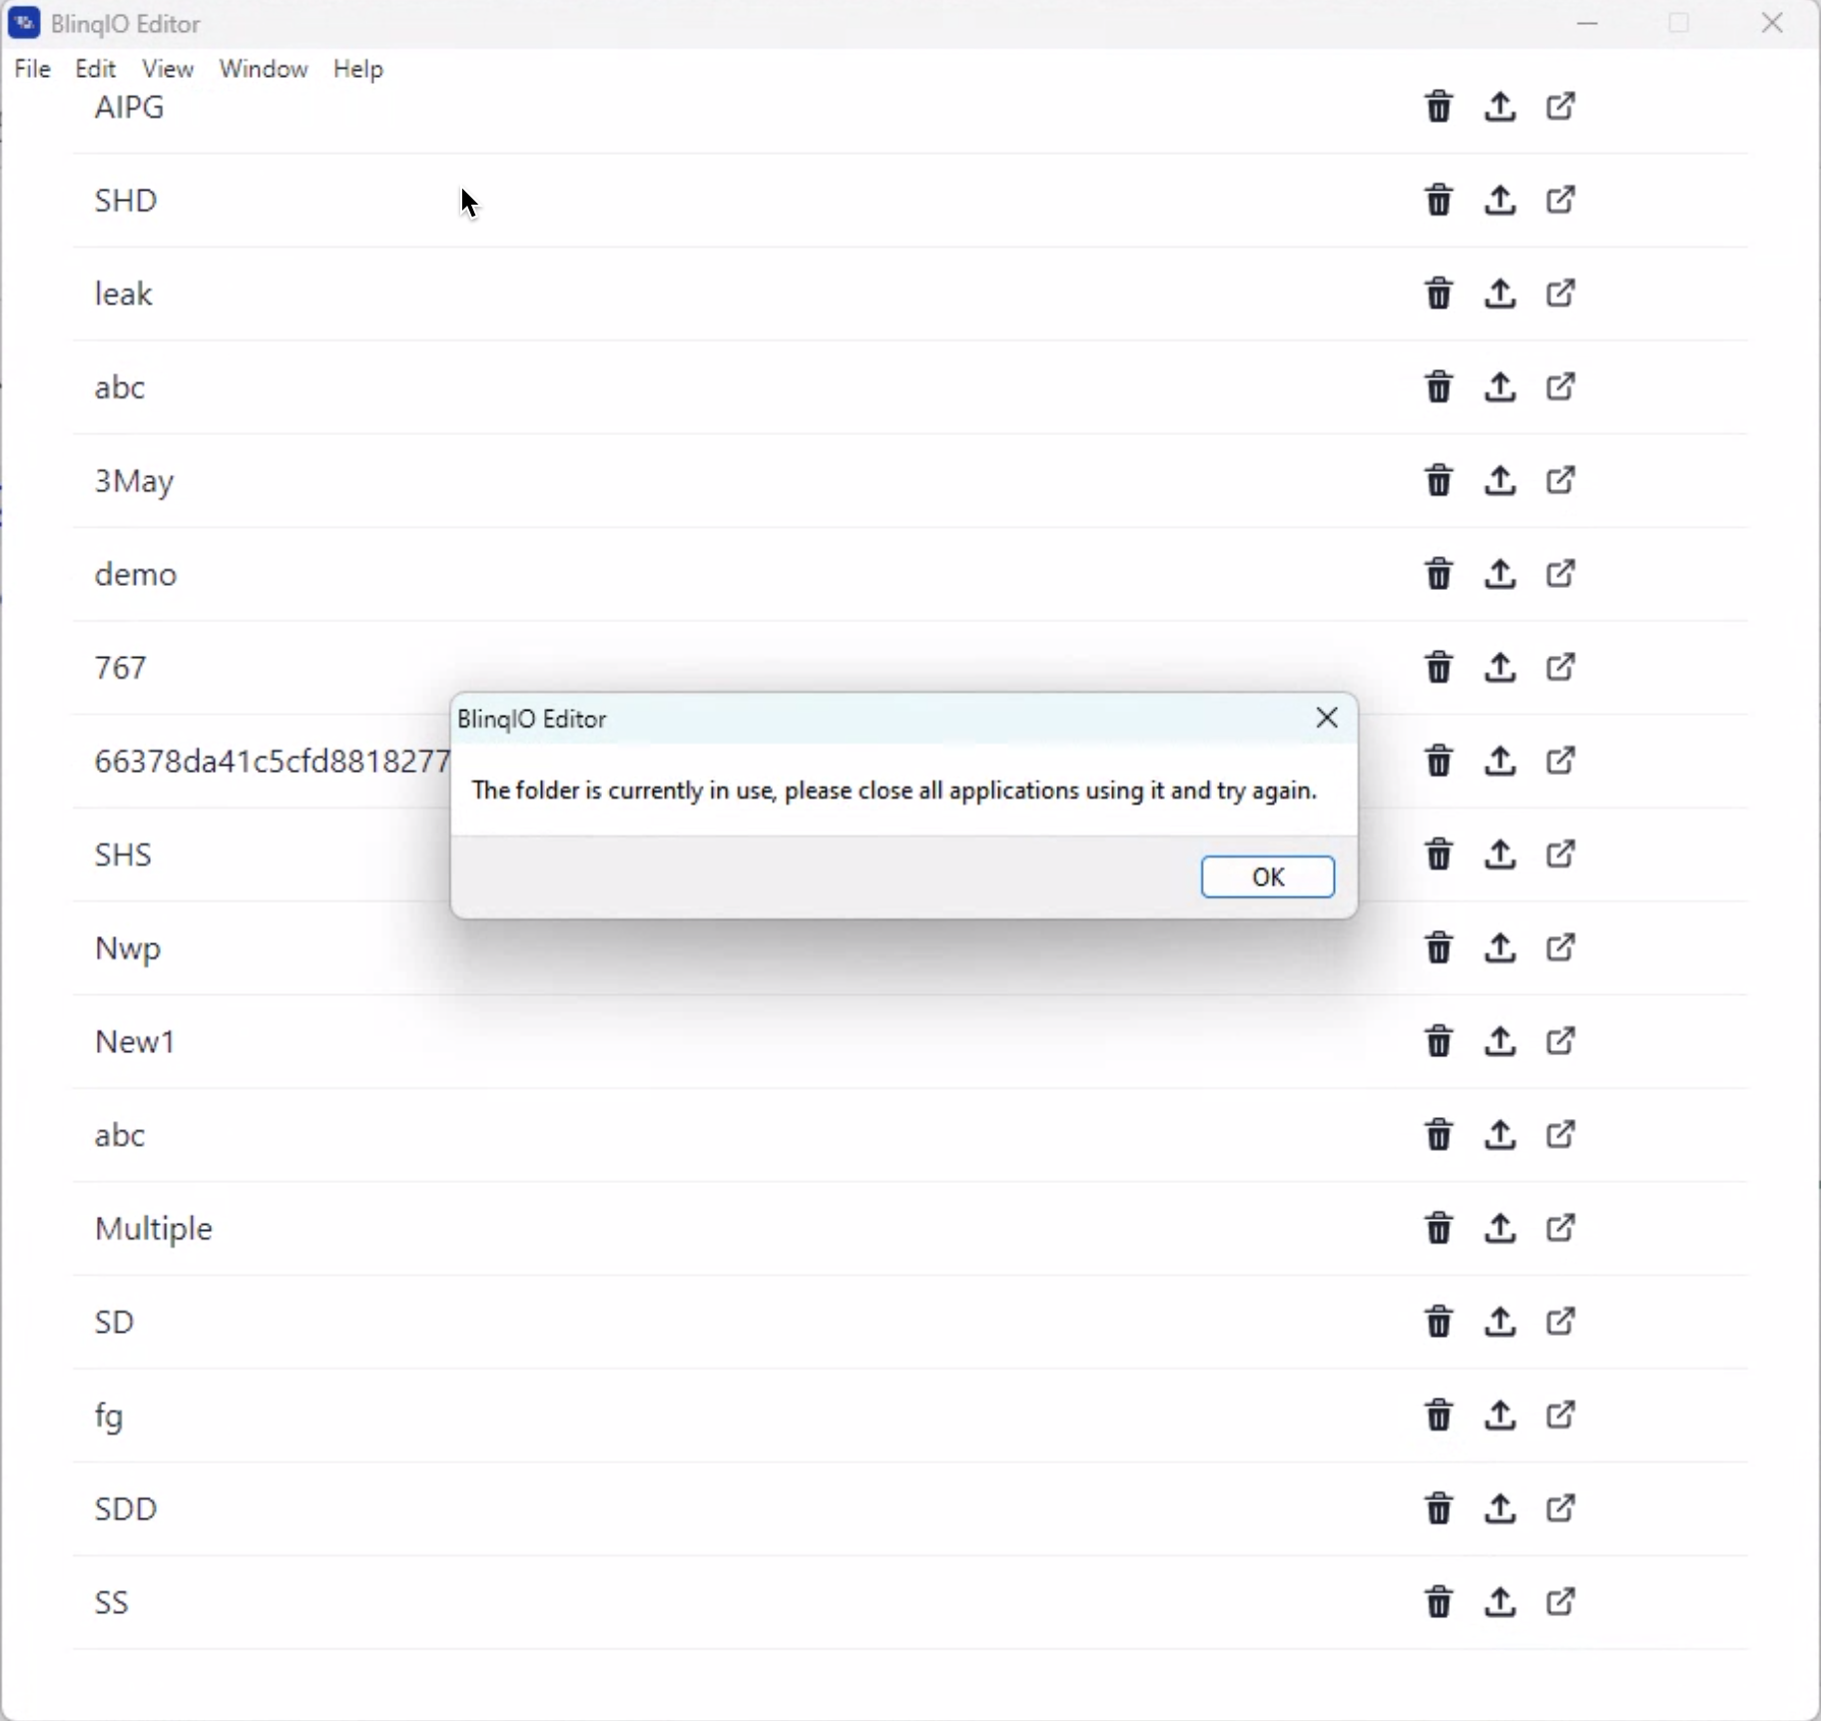
Task: Select the Multiple project name
Action: tap(154, 1230)
